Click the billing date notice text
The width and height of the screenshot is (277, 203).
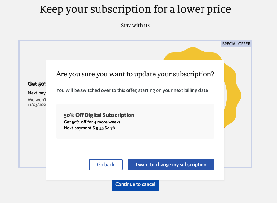tap(132, 90)
